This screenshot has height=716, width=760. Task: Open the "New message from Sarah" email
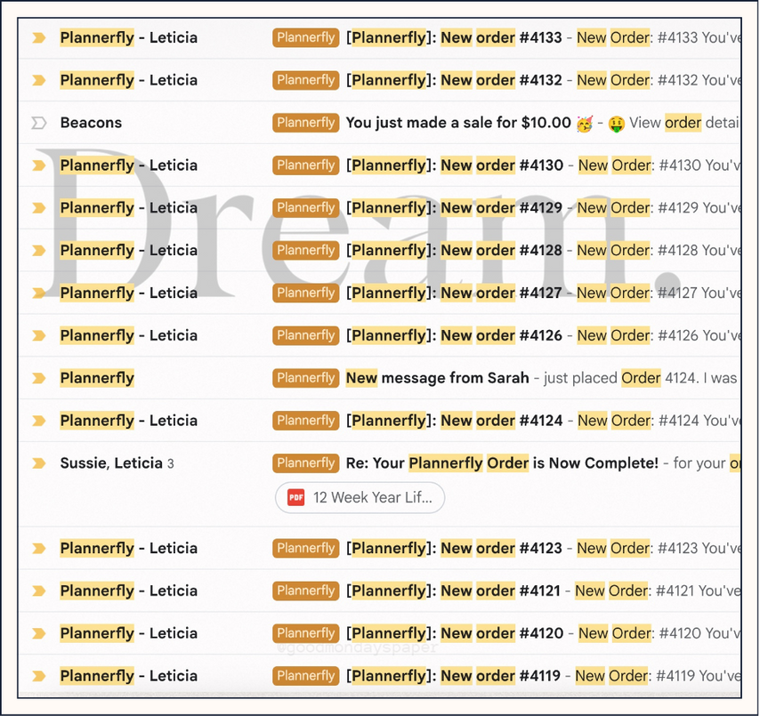[437, 378]
